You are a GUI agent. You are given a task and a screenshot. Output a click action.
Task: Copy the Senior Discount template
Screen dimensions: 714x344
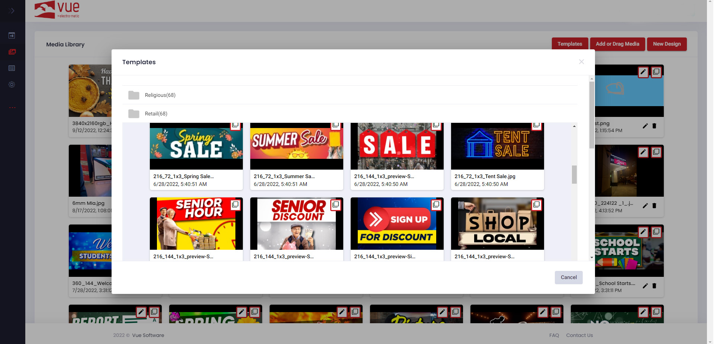(x=336, y=204)
